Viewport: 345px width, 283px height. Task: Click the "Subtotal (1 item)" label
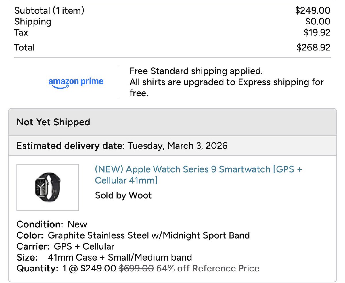click(x=49, y=11)
